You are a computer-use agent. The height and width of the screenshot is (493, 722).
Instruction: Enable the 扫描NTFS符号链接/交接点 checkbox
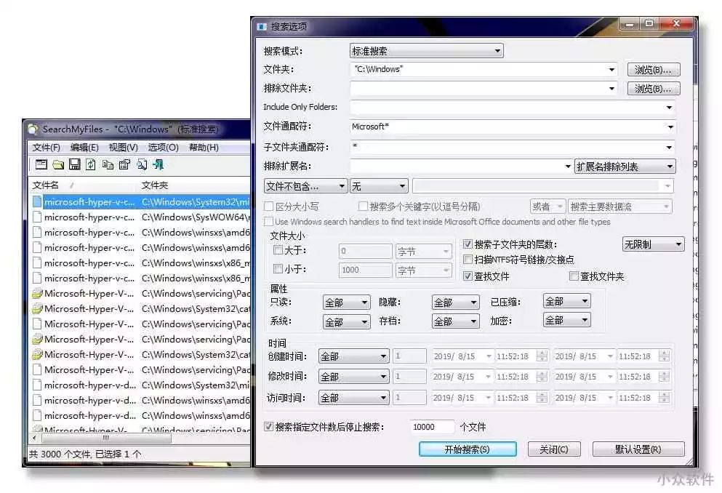click(x=468, y=259)
